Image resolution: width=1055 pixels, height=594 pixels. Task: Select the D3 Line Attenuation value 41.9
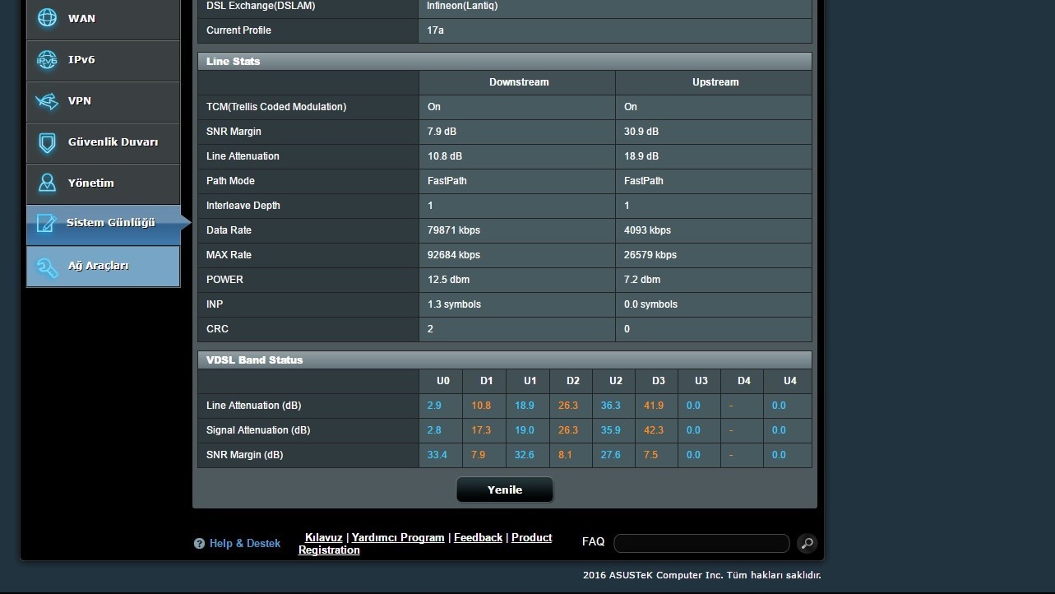tap(654, 406)
